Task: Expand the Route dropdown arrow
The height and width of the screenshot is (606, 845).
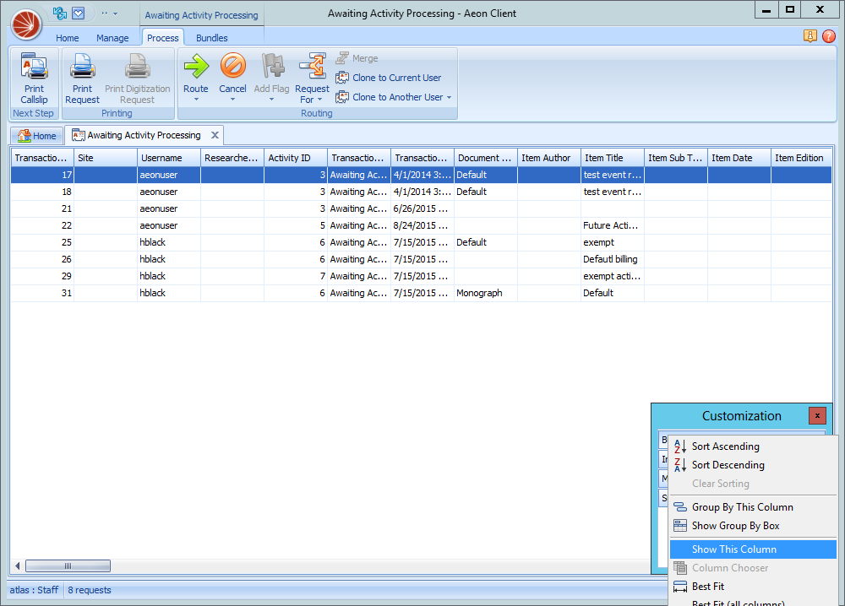Action: point(196,100)
